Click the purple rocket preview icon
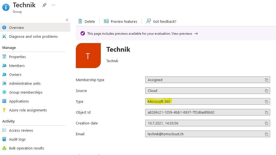 coord(83,33)
